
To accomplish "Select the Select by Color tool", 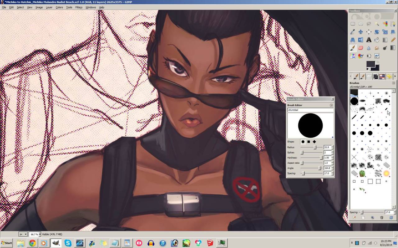I will pos(385,24).
